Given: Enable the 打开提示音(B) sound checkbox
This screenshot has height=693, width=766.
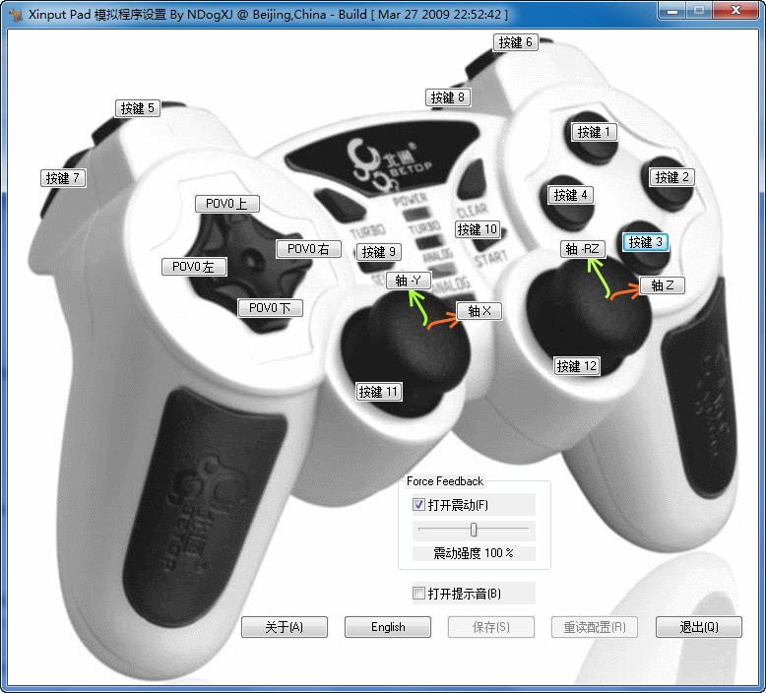Looking at the screenshot, I should (418, 594).
